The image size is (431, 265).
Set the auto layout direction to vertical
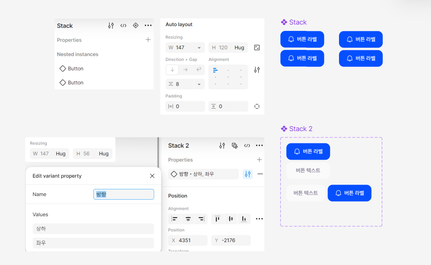(x=172, y=70)
